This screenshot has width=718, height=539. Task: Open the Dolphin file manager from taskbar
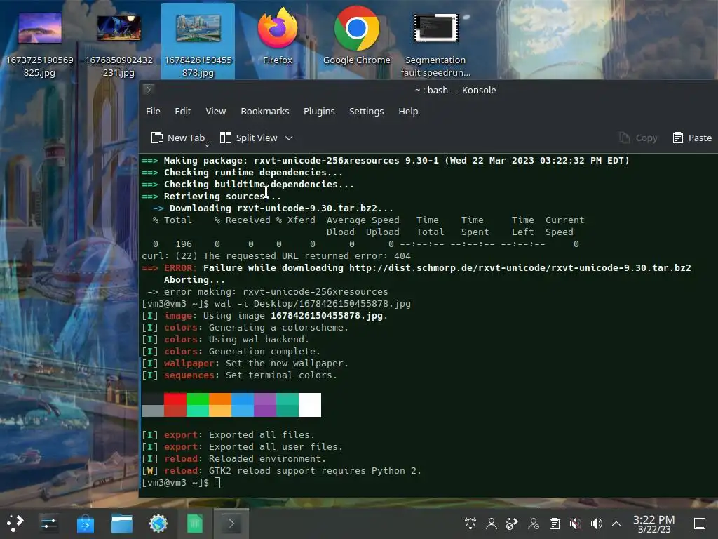[x=122, y=524]
